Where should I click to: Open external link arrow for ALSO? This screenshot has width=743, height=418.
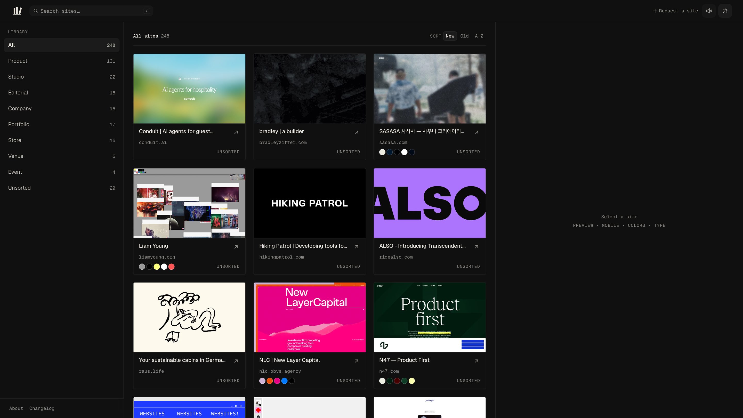pyautogui.click(x=476, y=247)
